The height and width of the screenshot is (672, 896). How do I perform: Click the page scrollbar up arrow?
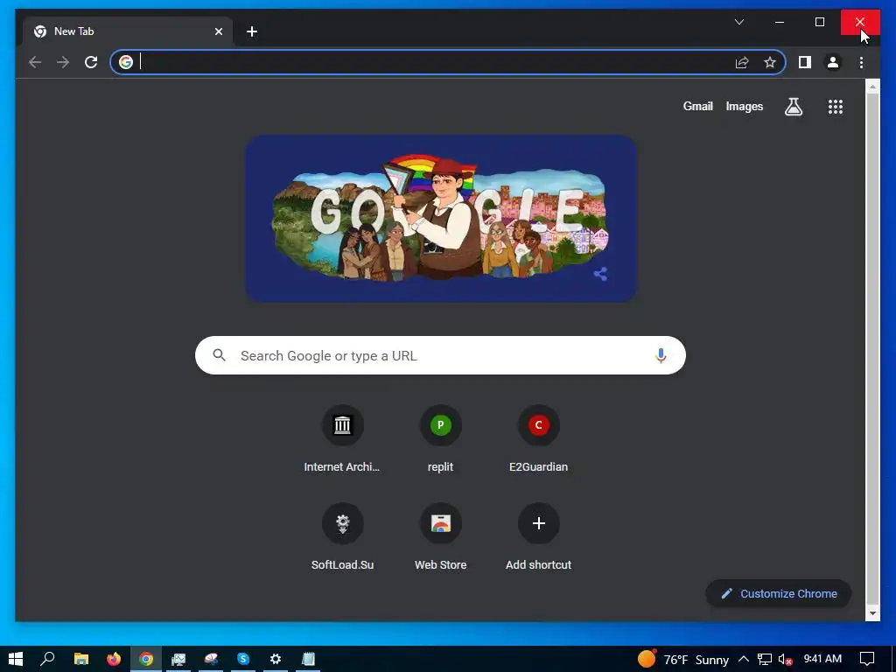tap(872, 87)
